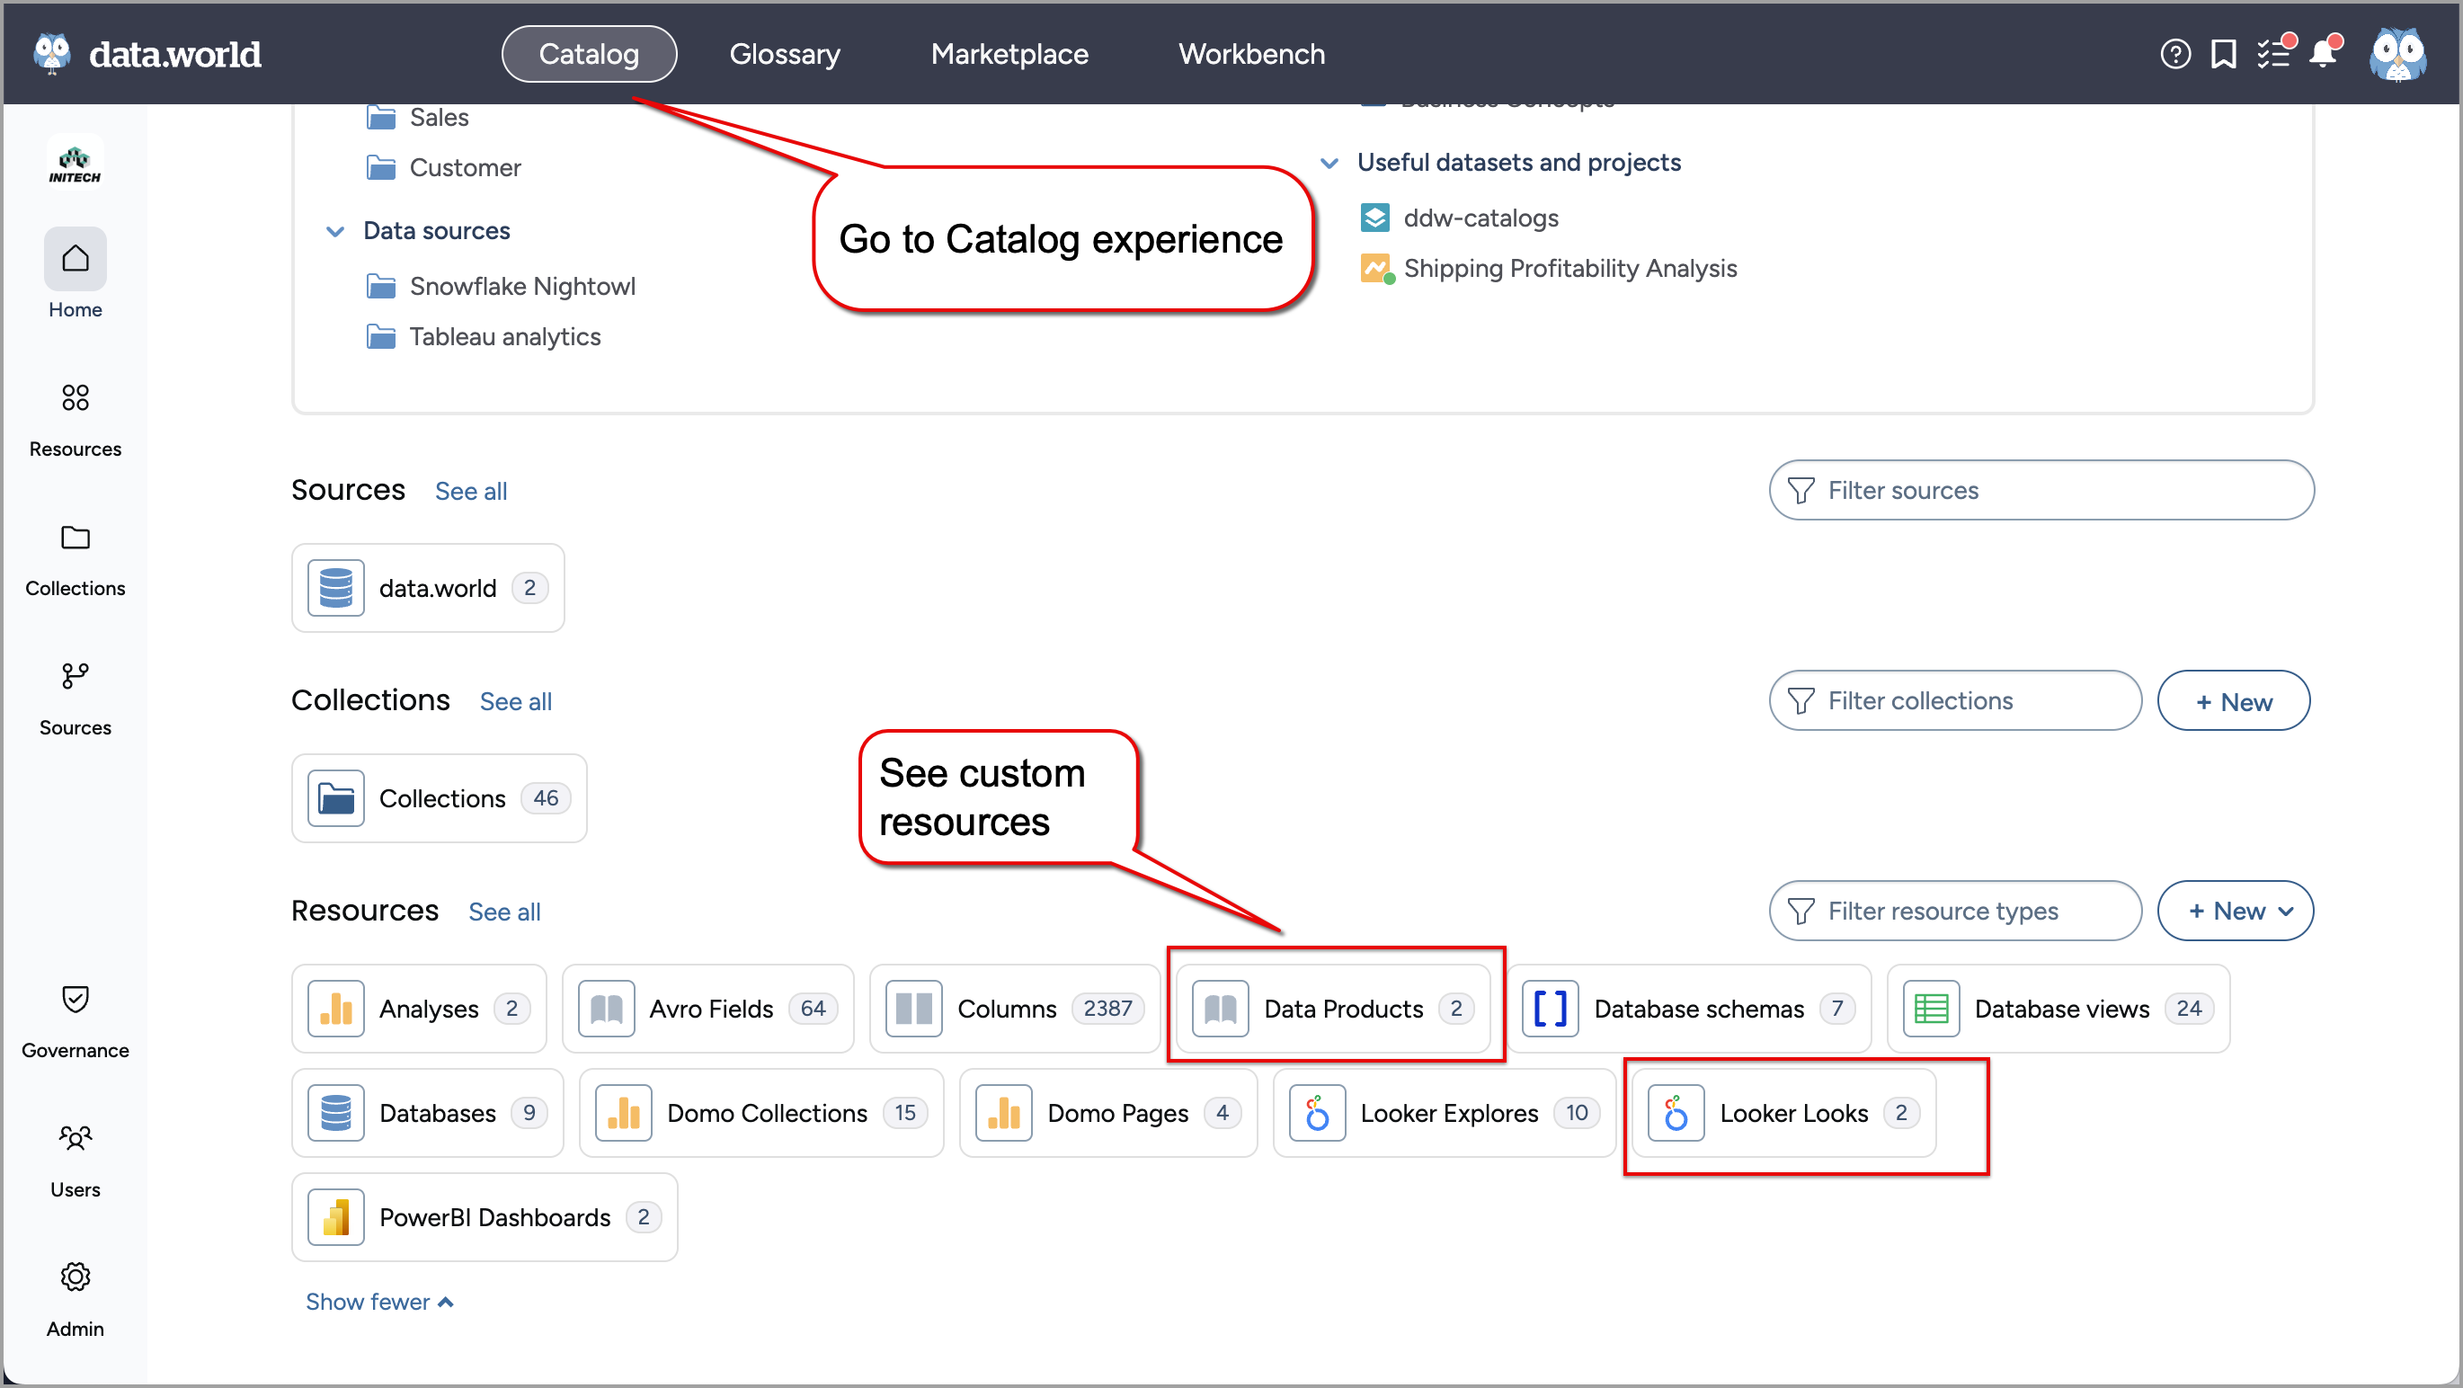This screenshot has width=2463, height=1388.
Task: Collapse Useful datasets and projects
Action: coord(1330,163)
